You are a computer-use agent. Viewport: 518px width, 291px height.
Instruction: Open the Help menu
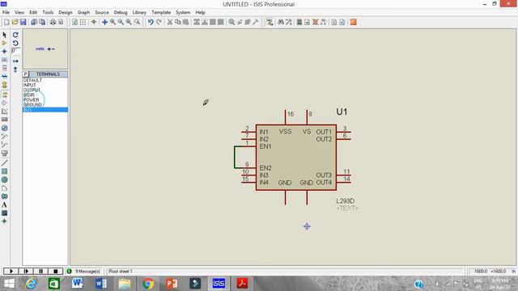pyautogui.click(x=200, y=12)
